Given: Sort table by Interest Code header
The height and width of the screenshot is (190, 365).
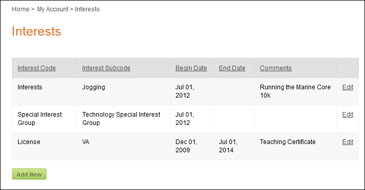Looking at the screenshot, I should point(37,68).
